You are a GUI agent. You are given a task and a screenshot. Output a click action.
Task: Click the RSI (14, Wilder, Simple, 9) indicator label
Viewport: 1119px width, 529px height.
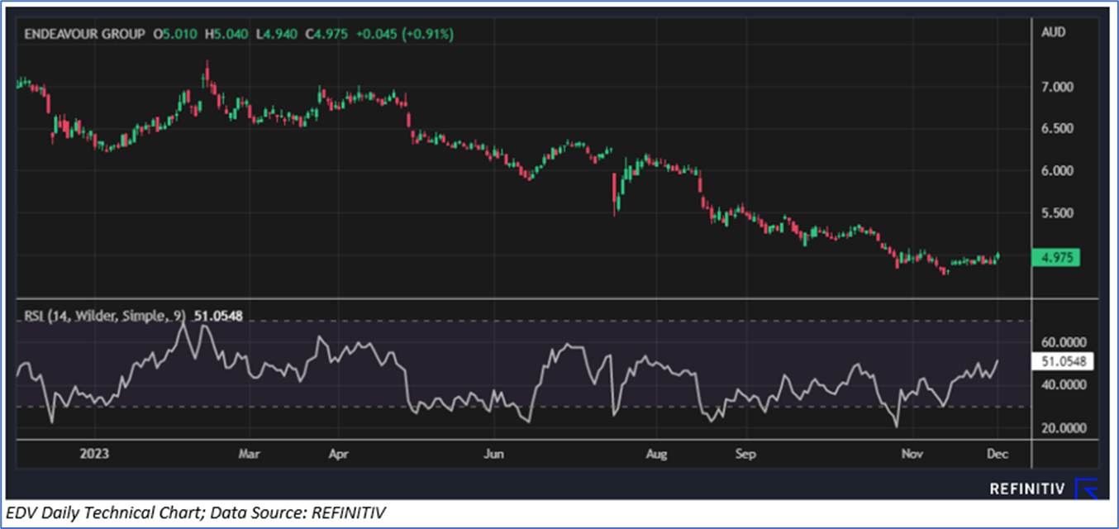point(105,315)
